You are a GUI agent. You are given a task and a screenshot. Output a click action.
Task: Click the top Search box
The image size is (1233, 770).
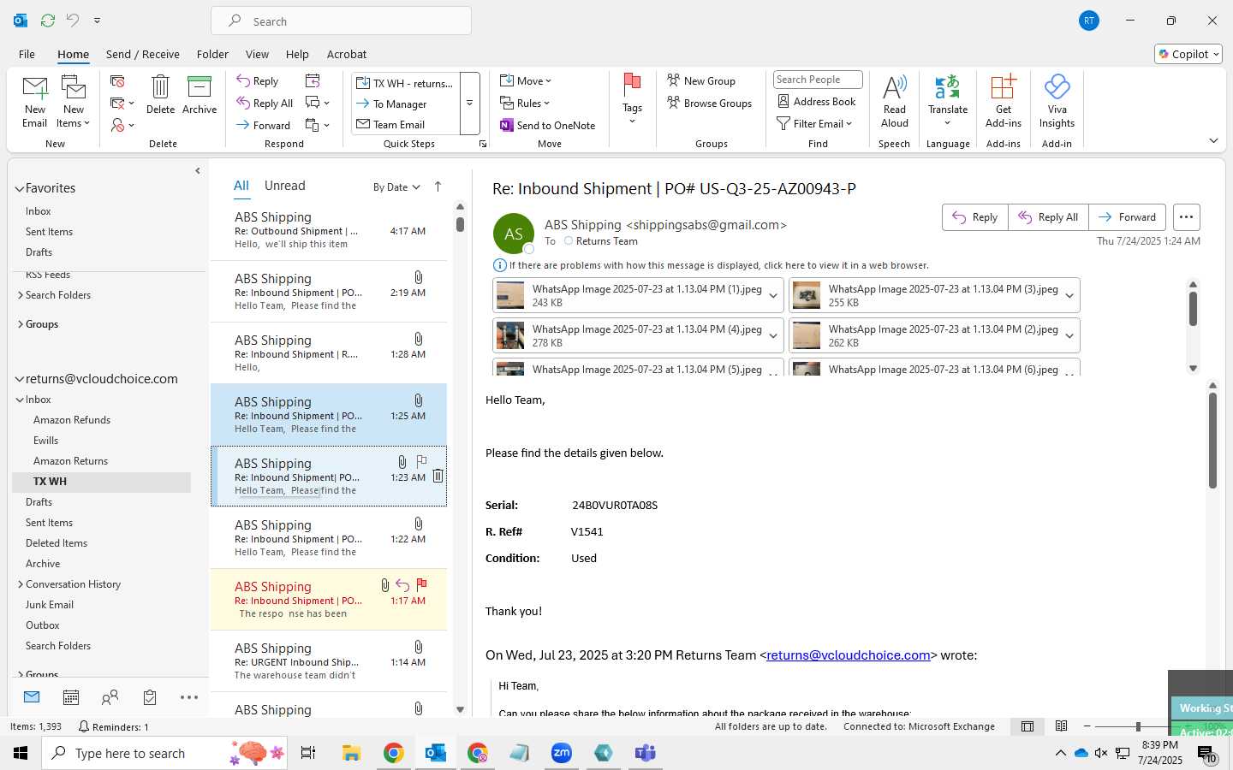coord(341,21)
